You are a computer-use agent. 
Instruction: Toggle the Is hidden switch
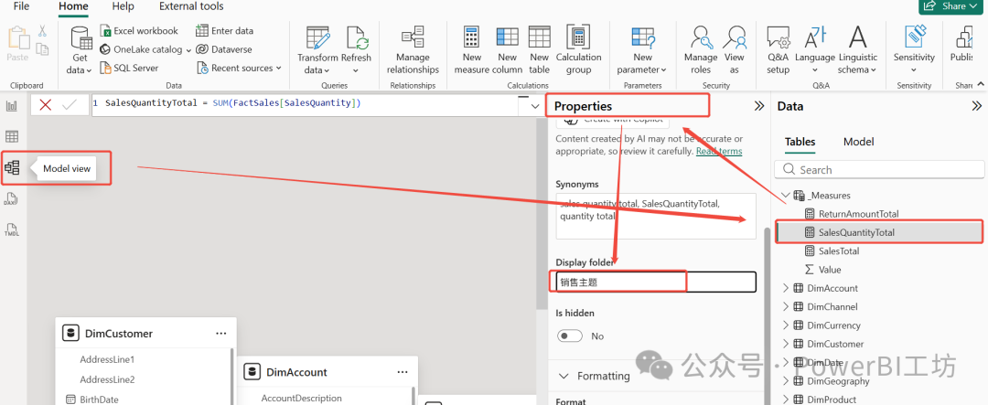point(570,336)
